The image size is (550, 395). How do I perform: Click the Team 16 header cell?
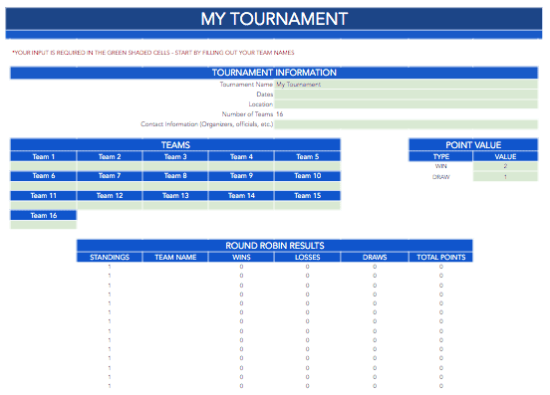44,215
